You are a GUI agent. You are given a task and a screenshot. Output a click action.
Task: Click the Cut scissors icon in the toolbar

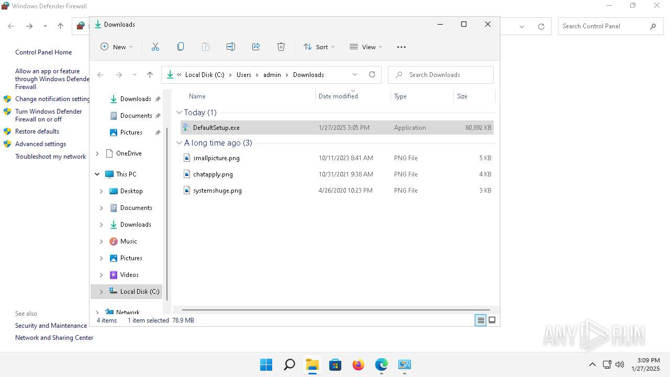155,47
